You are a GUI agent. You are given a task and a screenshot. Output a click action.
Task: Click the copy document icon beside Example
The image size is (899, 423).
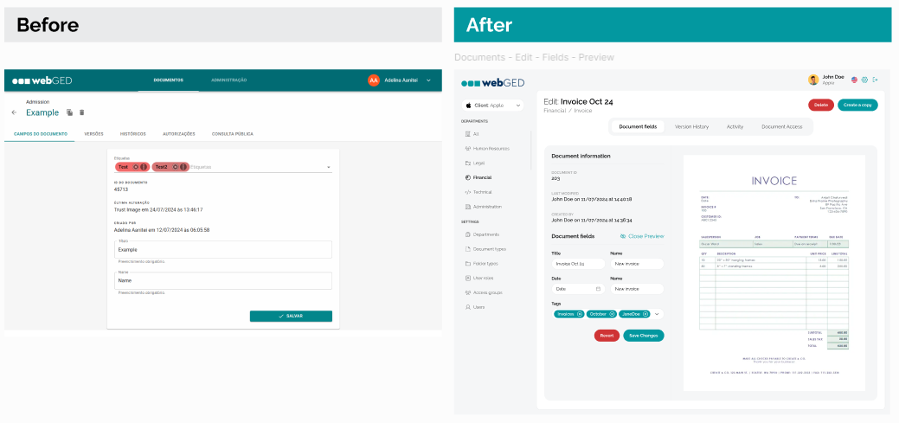[69, 112]
